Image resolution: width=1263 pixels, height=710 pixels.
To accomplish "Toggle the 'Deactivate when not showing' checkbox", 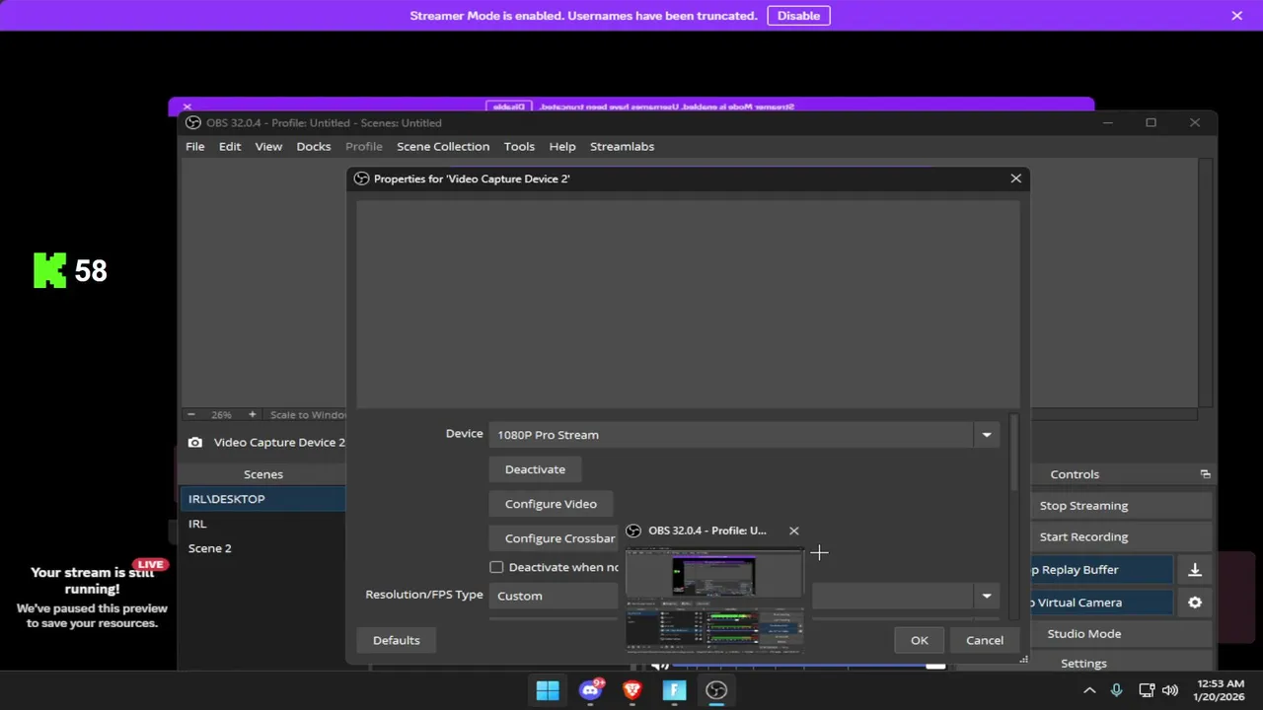I will click(496, 567).
